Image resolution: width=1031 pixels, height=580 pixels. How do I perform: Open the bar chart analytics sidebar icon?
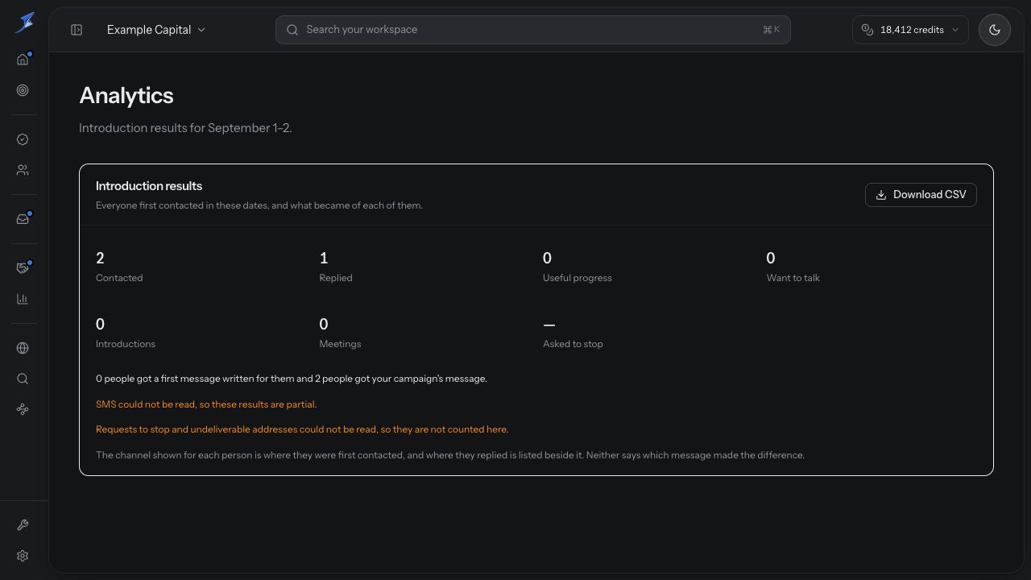23,299
